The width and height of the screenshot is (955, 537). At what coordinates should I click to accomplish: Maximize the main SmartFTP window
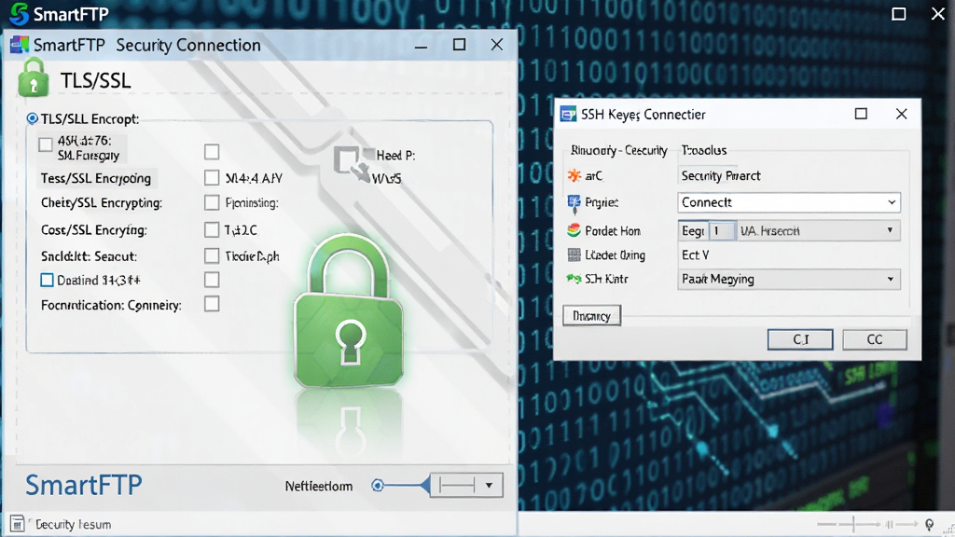click(x=898, y=14)
